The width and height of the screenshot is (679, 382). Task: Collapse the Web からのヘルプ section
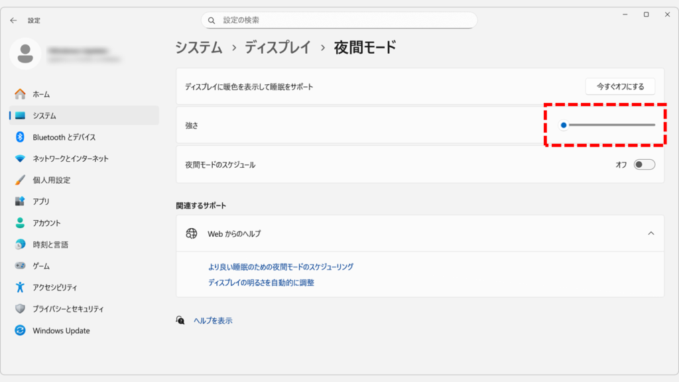coord(650,233)
